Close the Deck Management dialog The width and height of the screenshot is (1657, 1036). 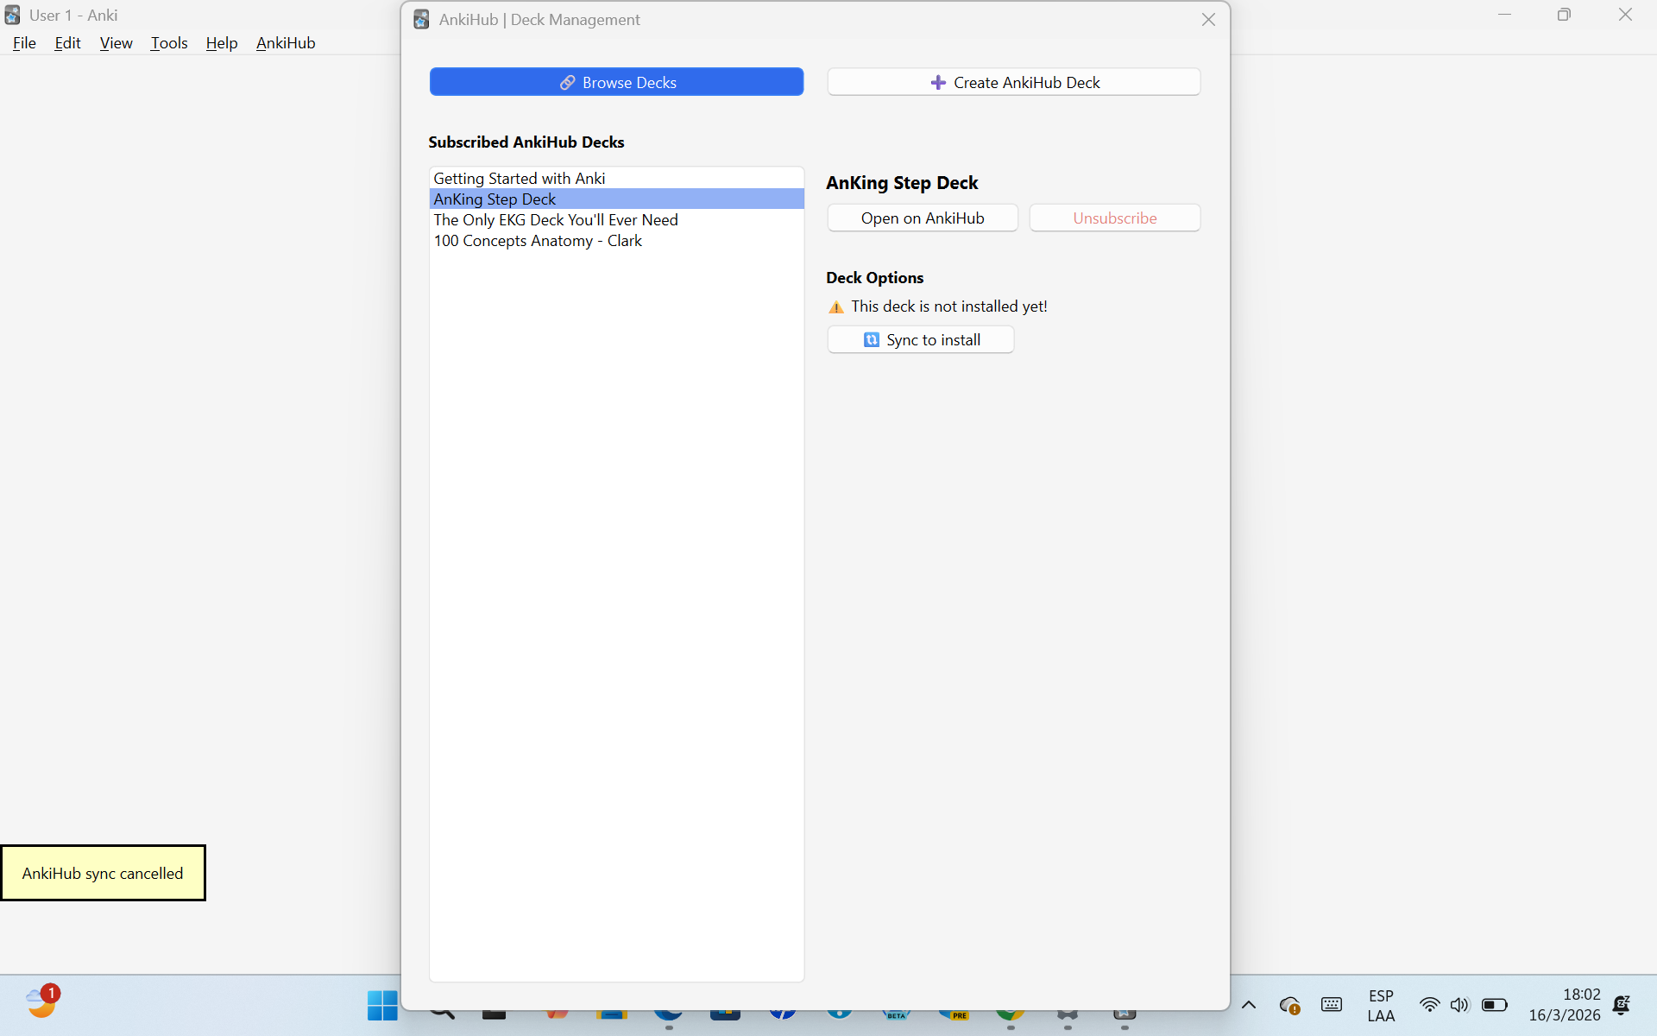click(1208, 19)
